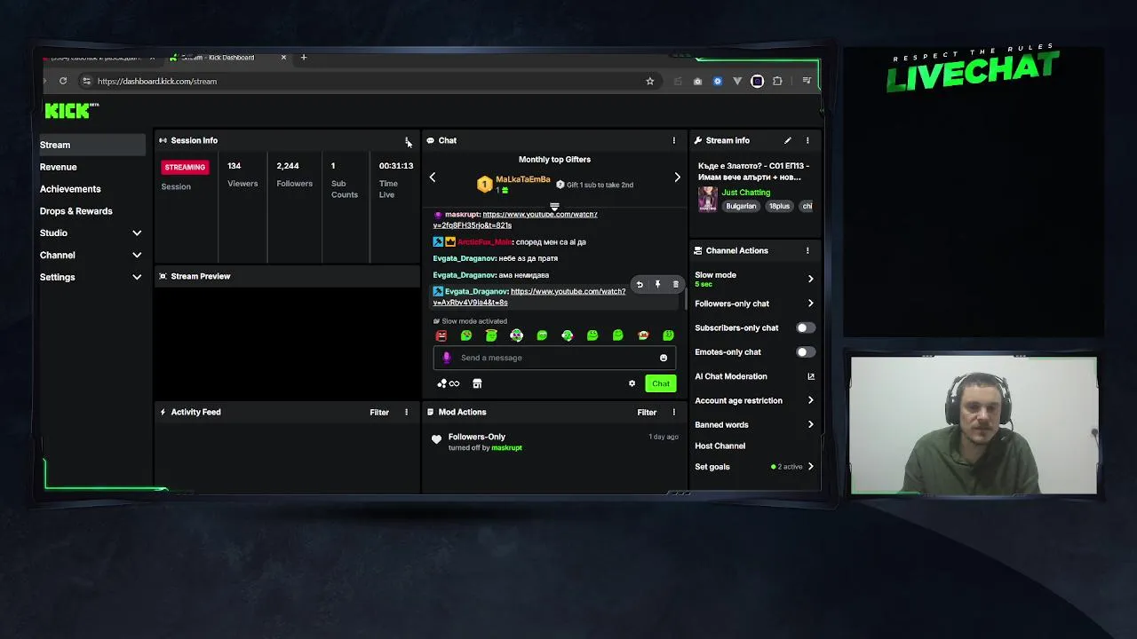Insert the red angry emote
The height and width of the screenshot is (639, 1137).
(441, 335)
